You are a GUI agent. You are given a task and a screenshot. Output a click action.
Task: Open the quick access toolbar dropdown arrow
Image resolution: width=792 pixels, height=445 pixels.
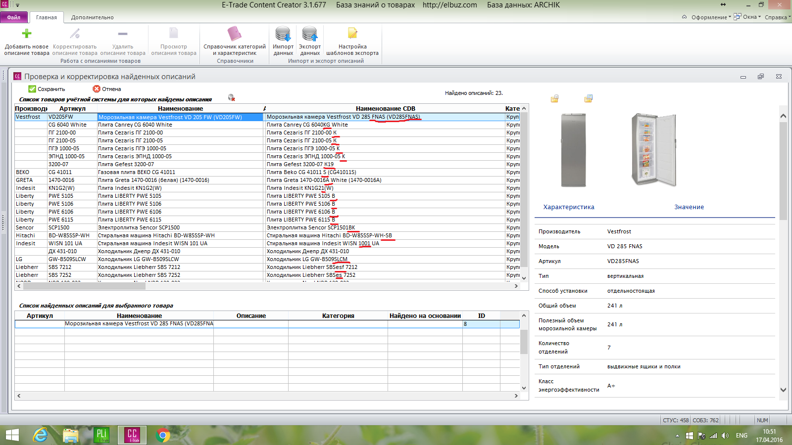[x=17, y=5]
